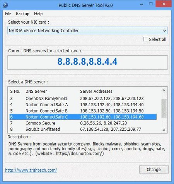Choose Comodo Secure DNS server
Screen dimensions: 174x184
(x=83, y=123)
